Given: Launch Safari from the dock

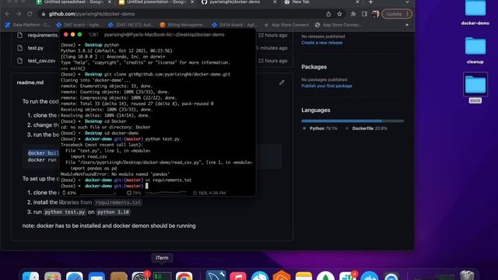Looking at the screenshot, I should (x=75, y=276).
